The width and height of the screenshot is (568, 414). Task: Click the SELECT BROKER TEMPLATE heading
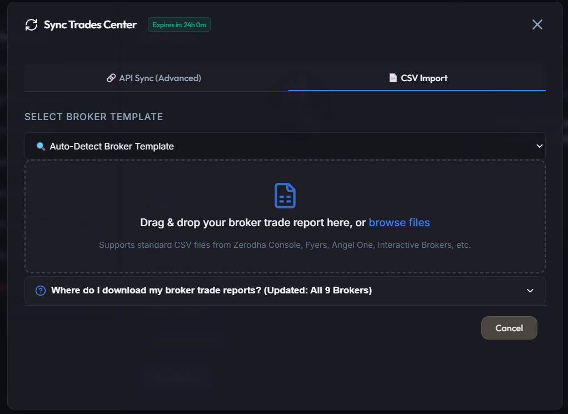click(94, 117)
